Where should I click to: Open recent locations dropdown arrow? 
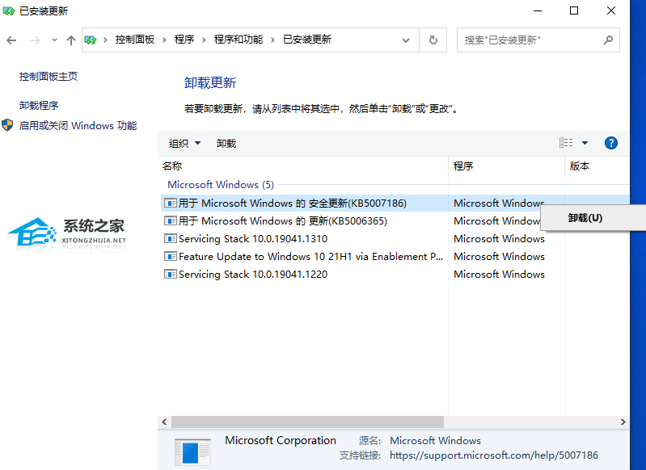point(54,40)
